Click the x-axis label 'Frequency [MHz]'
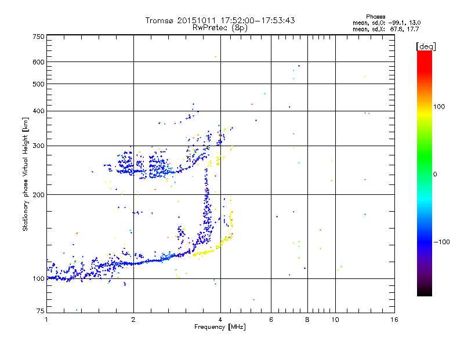 pos(220,327)
